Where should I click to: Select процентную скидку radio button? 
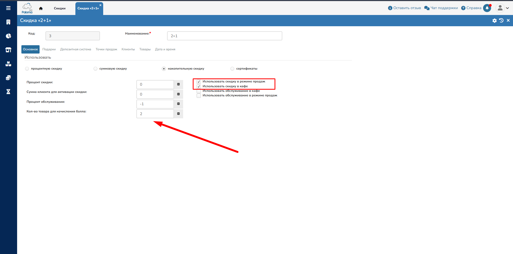[27, 69]
